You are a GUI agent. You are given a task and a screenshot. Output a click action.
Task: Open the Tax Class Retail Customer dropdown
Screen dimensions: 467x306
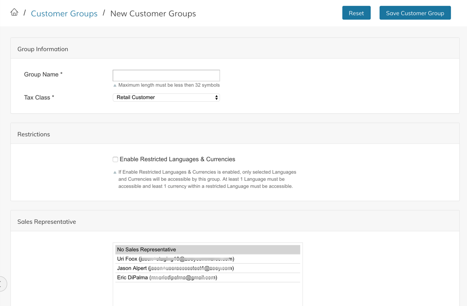tap(166, 97)
